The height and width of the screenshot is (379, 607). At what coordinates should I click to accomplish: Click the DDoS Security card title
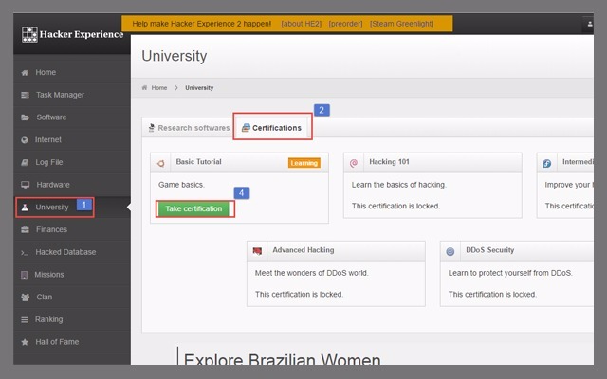pos(489,250)
